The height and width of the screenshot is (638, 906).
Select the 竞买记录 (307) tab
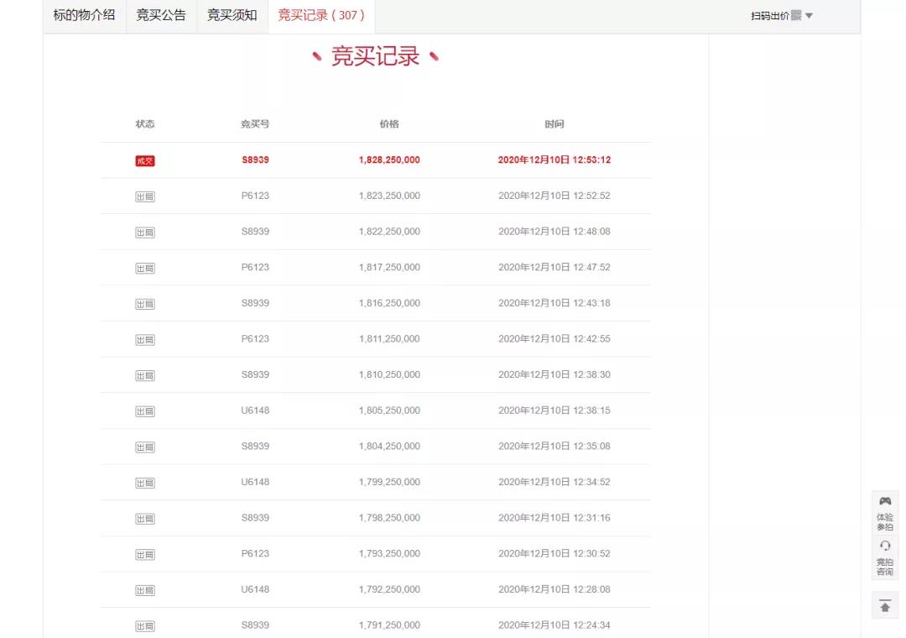pyautogui.click(x=321, y=15)
